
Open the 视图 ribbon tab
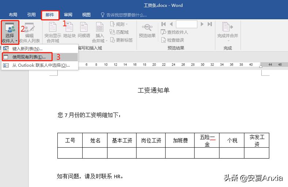click(86, 15)
